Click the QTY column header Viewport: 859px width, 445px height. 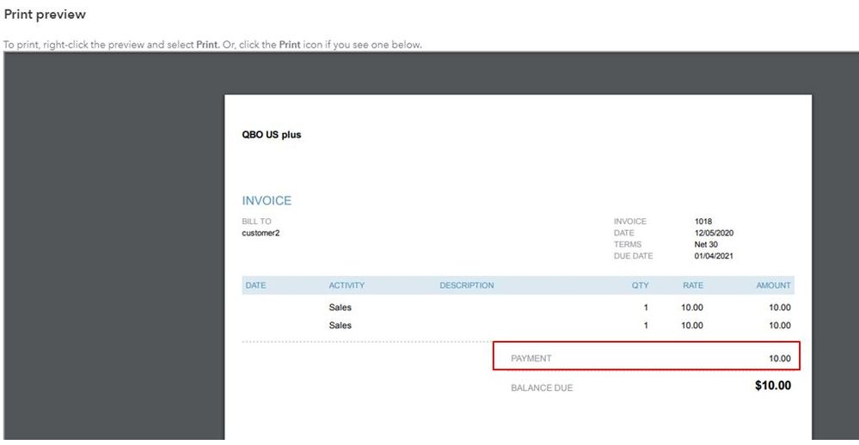(640, 285)
